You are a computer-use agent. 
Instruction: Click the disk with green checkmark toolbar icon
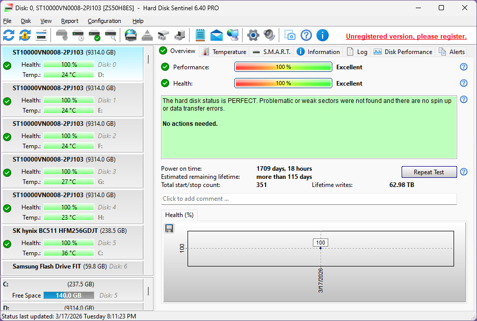(x=94, y=35)
